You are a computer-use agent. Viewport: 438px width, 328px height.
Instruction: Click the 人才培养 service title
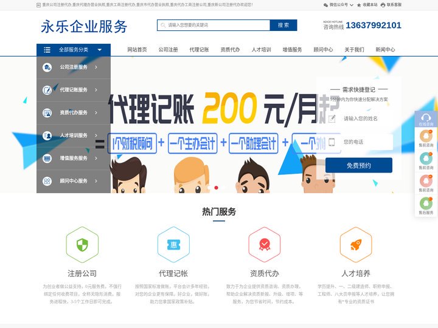[x=356, y=273]
